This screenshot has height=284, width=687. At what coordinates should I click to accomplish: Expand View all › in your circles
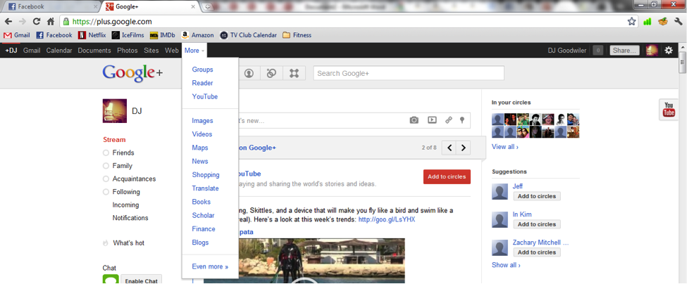[505, 147]
